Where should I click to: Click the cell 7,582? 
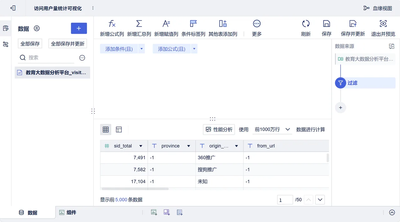point(124,169)
